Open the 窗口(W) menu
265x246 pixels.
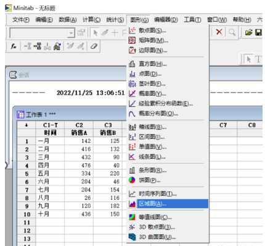coord(217,20)
